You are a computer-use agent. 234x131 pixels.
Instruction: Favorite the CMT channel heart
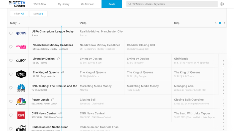coord(11,74)
